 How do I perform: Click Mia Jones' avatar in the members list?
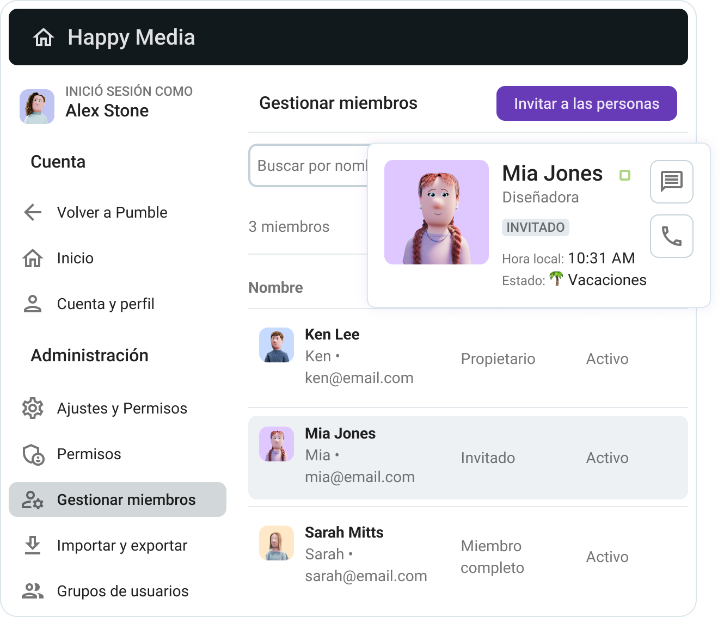coord(277,444)
